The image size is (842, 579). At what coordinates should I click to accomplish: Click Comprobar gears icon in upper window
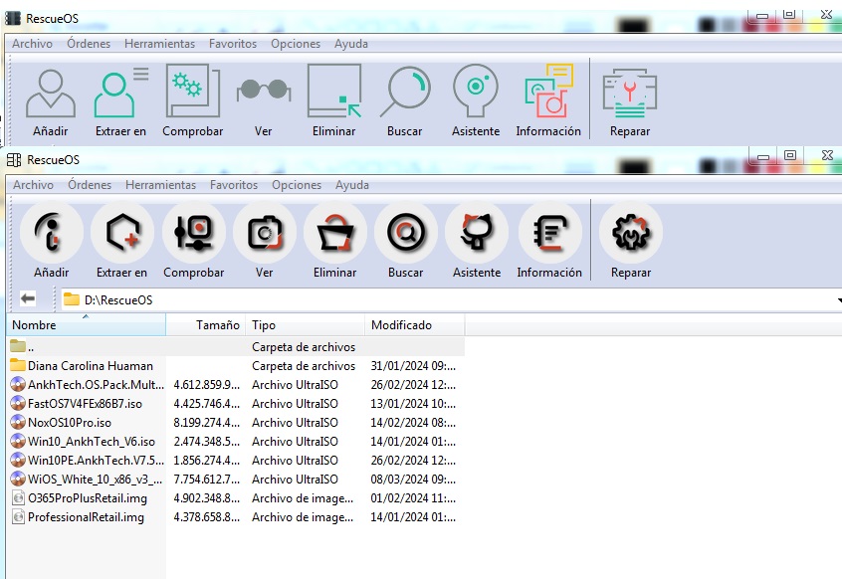click(193, 91)
